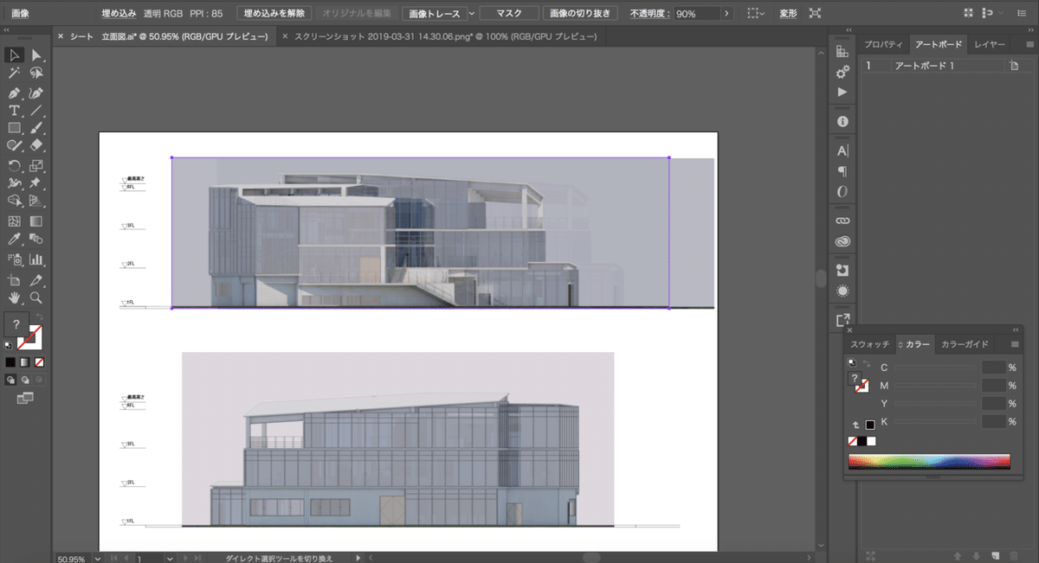Choose the Lasso tool
The height and width of the screenshot is (563, 1039).
pos(36,74)
